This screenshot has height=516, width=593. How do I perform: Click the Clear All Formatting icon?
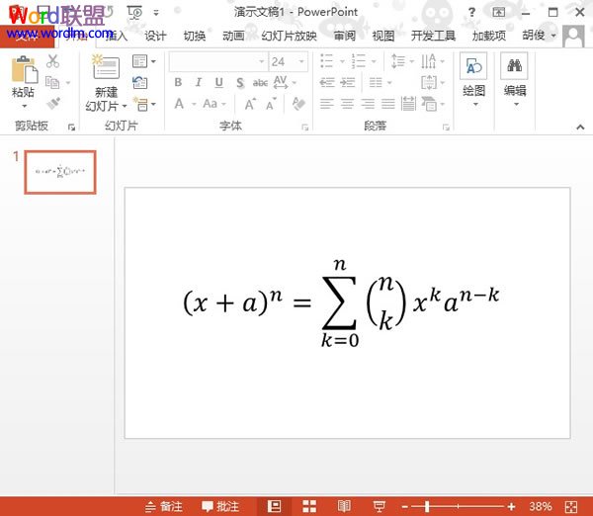click(x=298, y=103)
